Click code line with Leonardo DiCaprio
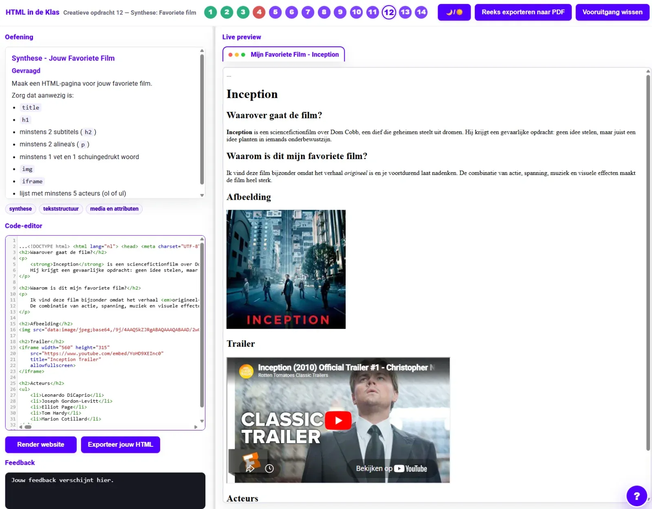The image size is (652, 509). (67, 395)
